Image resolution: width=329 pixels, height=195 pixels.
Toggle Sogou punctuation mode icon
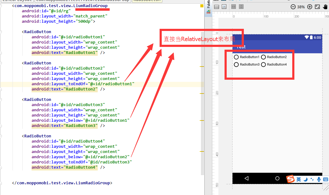pyautogui.click(x=312, y=179)
